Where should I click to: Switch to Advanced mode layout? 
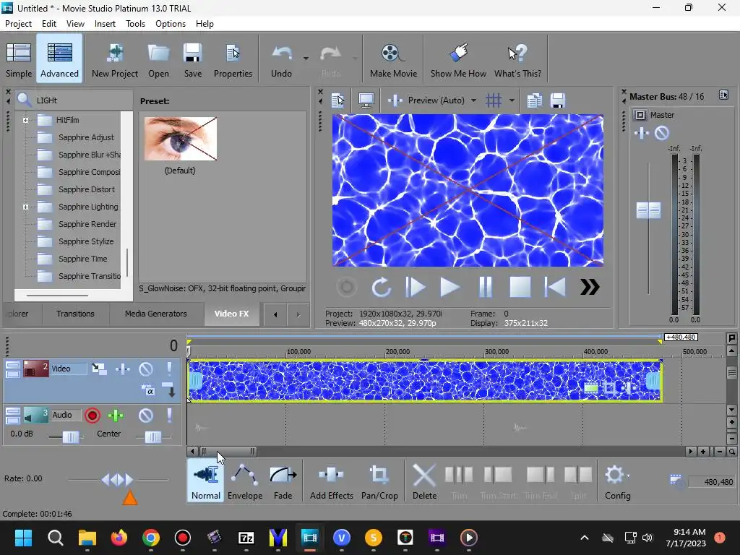click(59, 59)
